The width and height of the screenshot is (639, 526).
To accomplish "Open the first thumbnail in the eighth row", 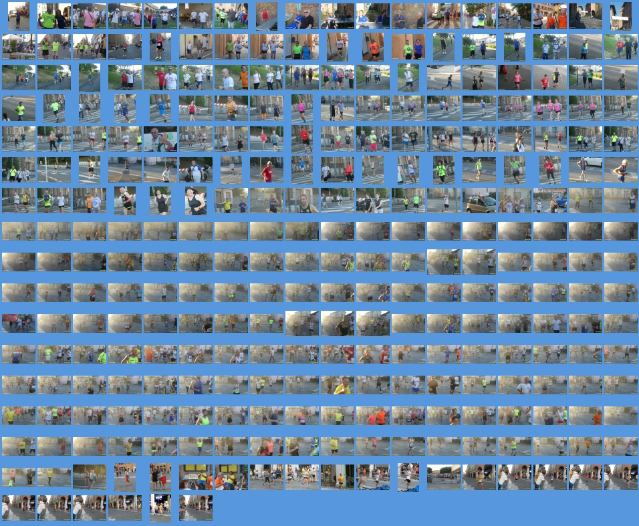I will click(x=18, y=231).
